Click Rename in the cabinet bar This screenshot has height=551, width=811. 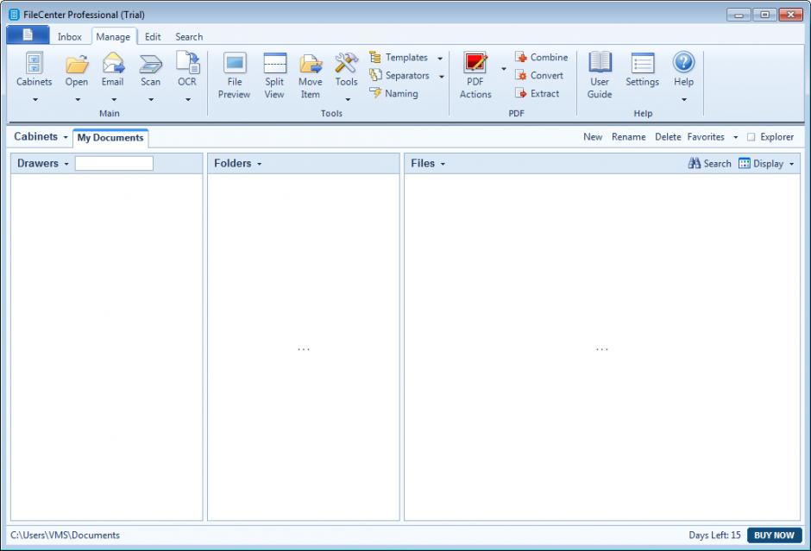click(628, 137)
